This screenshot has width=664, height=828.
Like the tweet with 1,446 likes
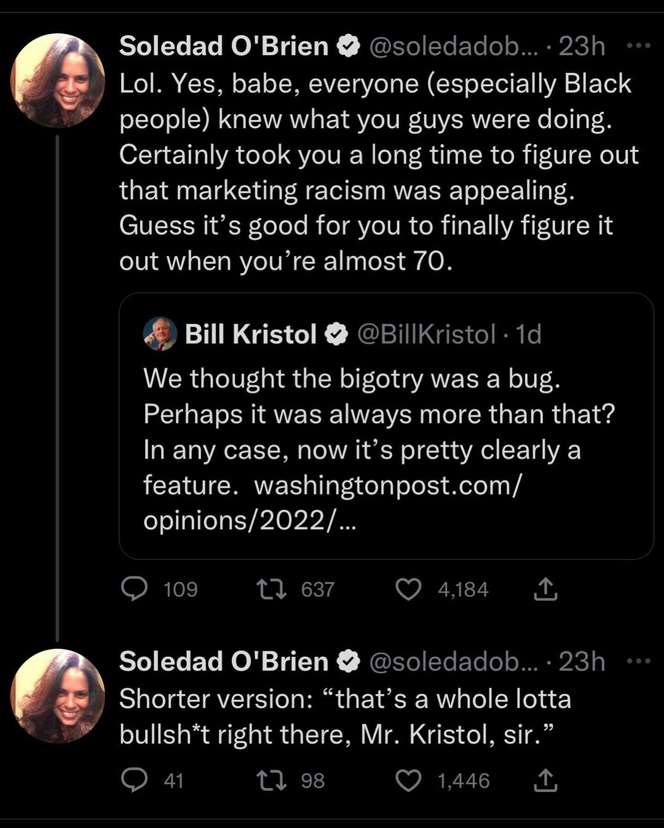coord(408,780)
